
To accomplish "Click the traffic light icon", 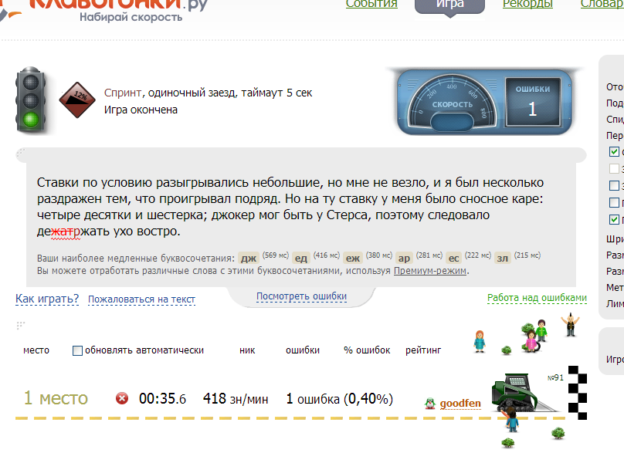I will point(31,100).
